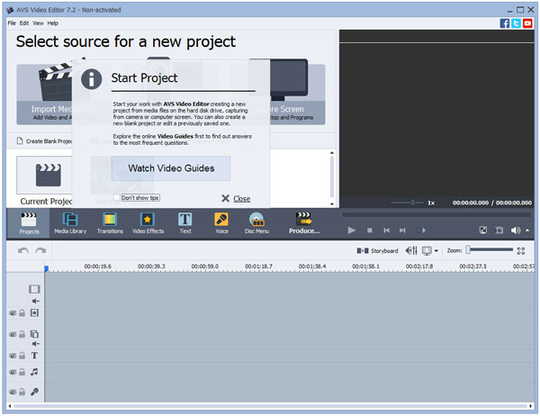Open the Video Effects panel
The image size is (540, 416).
(x=147, y=222)
